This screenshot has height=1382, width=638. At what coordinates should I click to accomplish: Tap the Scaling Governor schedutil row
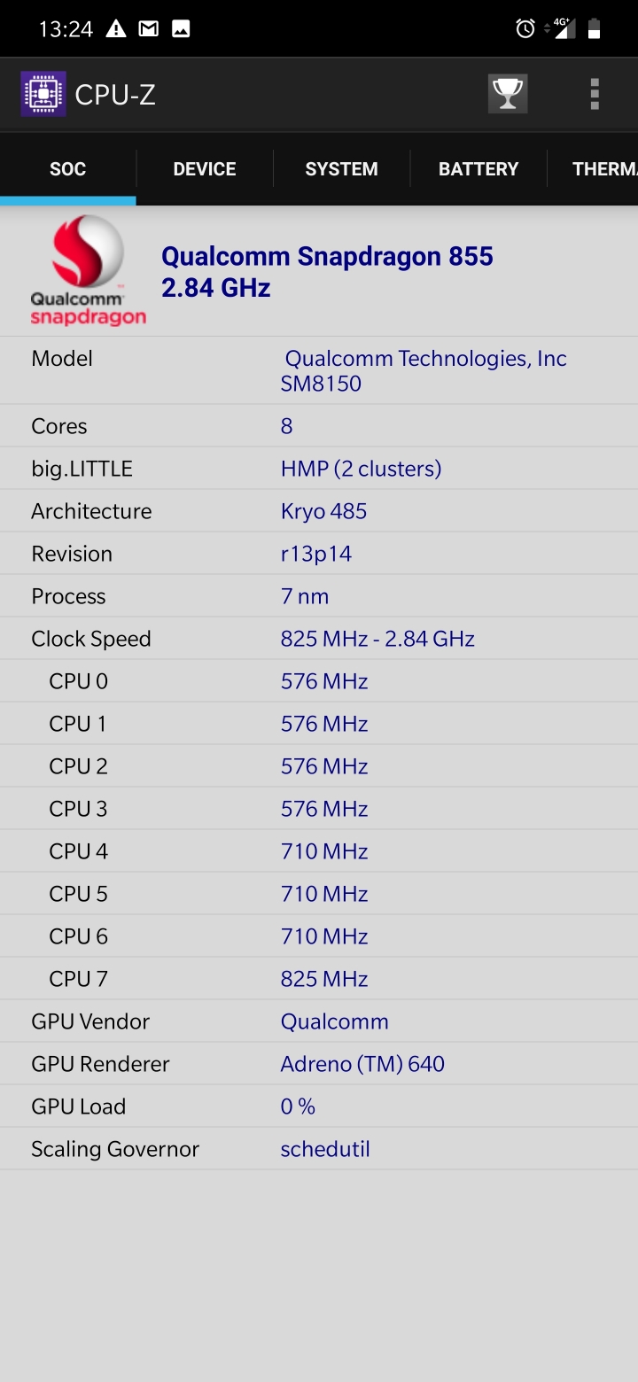click(319, 1149)
